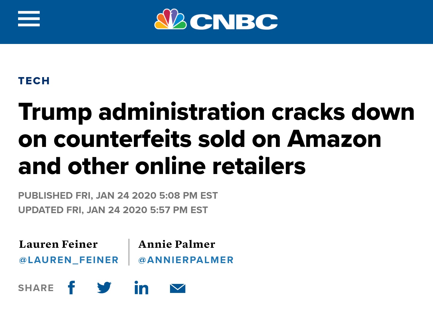Visit the @LAUREN_FEINER Twitter handle
The height and width of the screenshot is (311, 433).
tap(69, 260)
